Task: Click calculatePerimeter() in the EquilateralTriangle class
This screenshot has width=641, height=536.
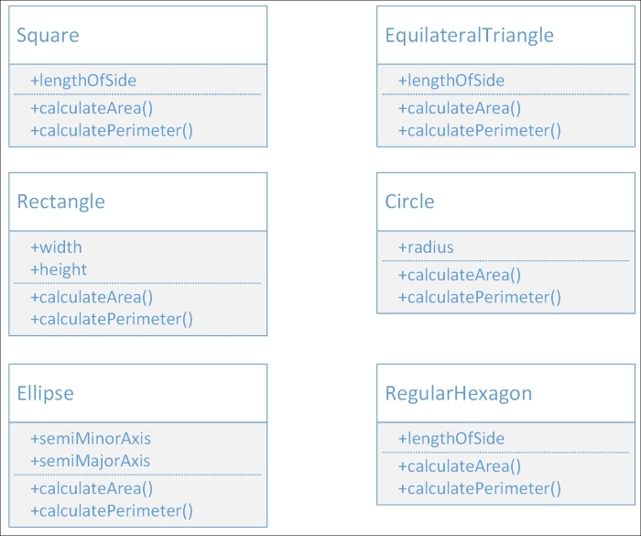Action: pyautogui.click(x=479, y=130)
